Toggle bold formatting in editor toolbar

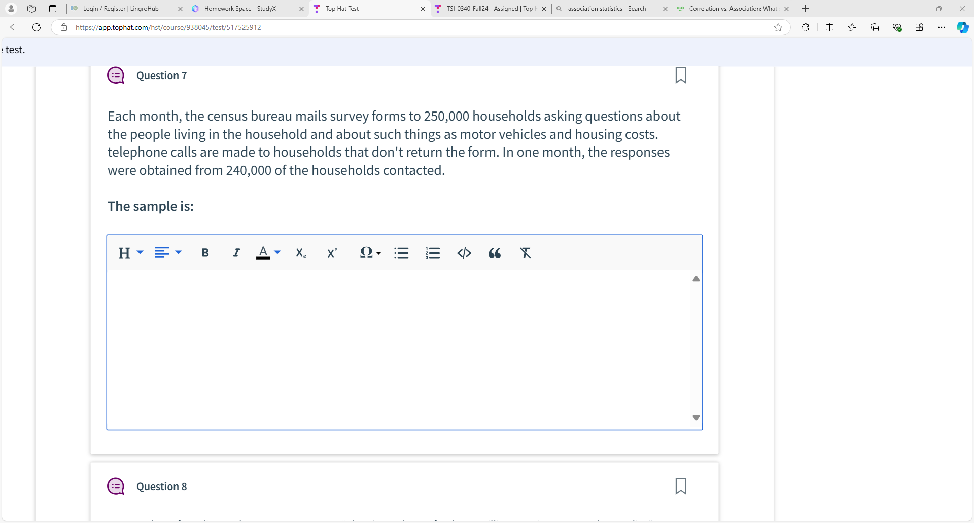(205, 253)
